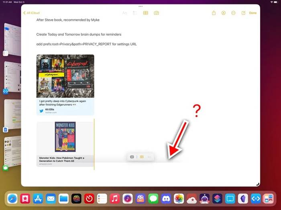Open Messages from the dock
The width and height of the screenshot is (281, 210).
[x=153, y=198]
